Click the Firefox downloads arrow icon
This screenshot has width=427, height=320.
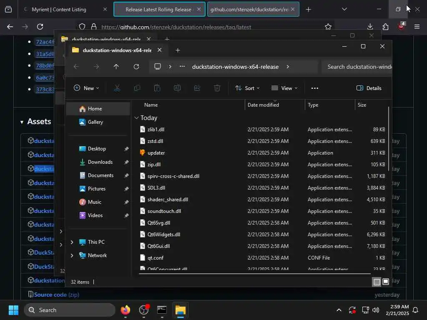click(x=370, y=27)
